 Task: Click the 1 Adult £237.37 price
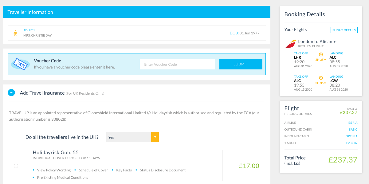coord(352,143)
